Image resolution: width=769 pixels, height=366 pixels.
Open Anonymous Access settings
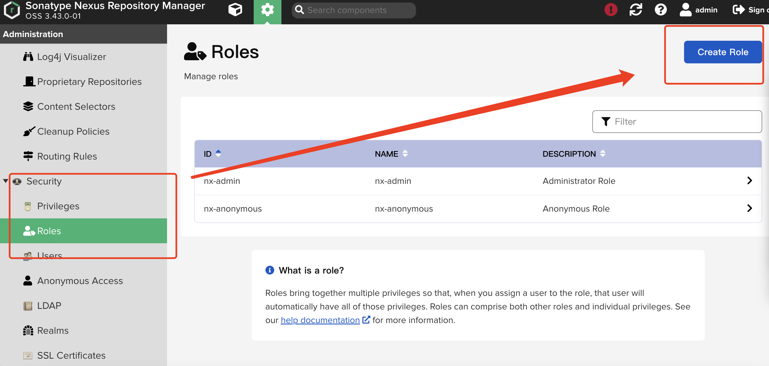80,281
